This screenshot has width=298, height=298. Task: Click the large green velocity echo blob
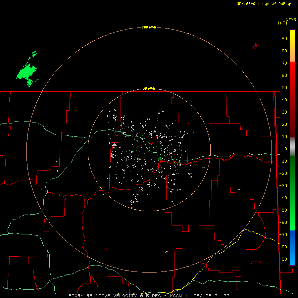click(26, 72)
